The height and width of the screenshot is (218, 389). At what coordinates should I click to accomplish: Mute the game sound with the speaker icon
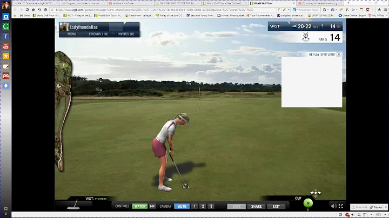pyautogui.click(x=334, y=206)
